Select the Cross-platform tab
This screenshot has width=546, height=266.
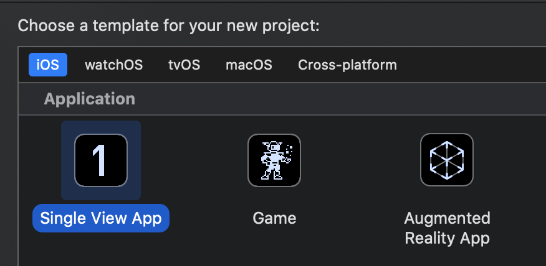pyautogui.click(x=347, y=65)
